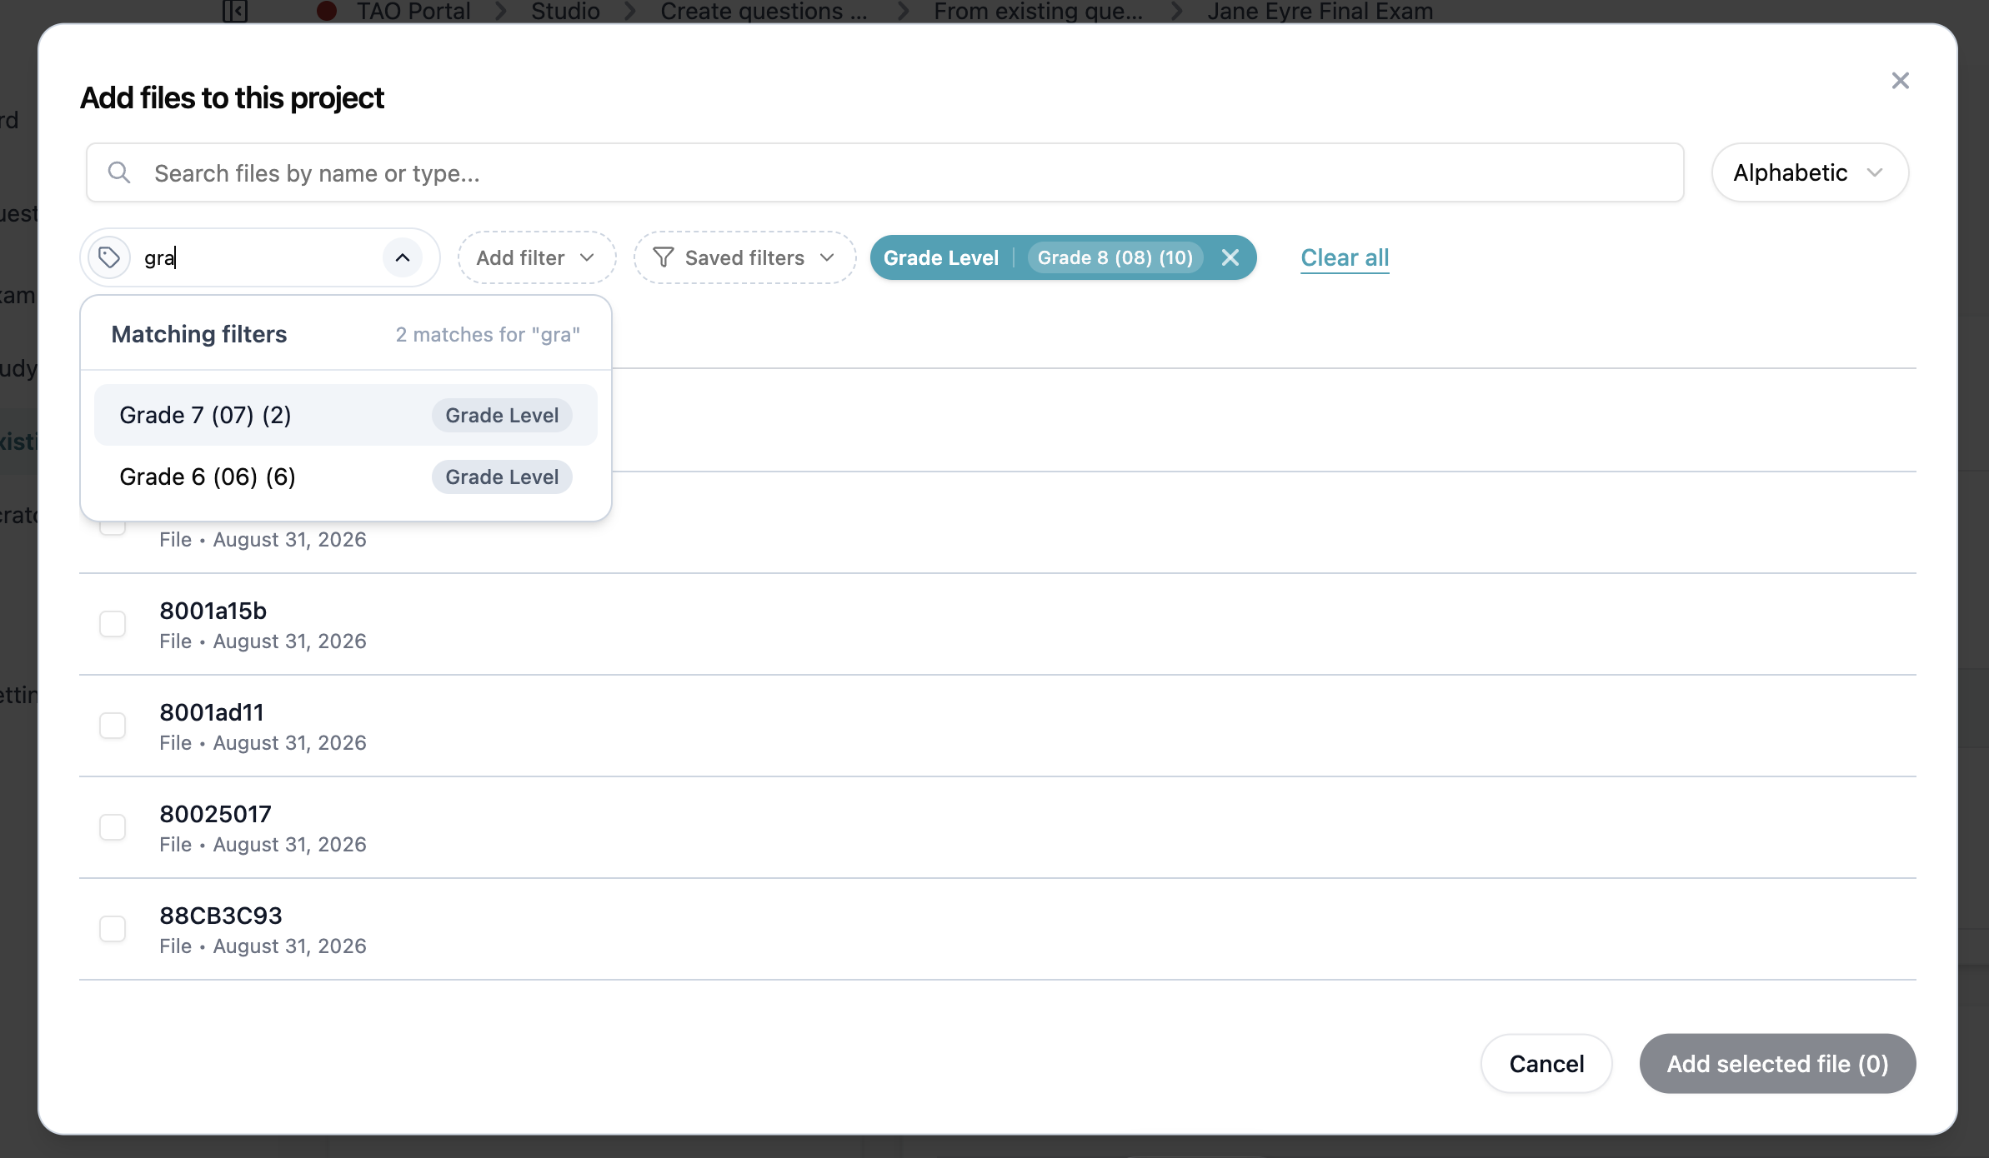The width and height of the screenshot is (1989, 1158).
Task: Click the 2 matches for "gra" text
Action: point(488,334)
